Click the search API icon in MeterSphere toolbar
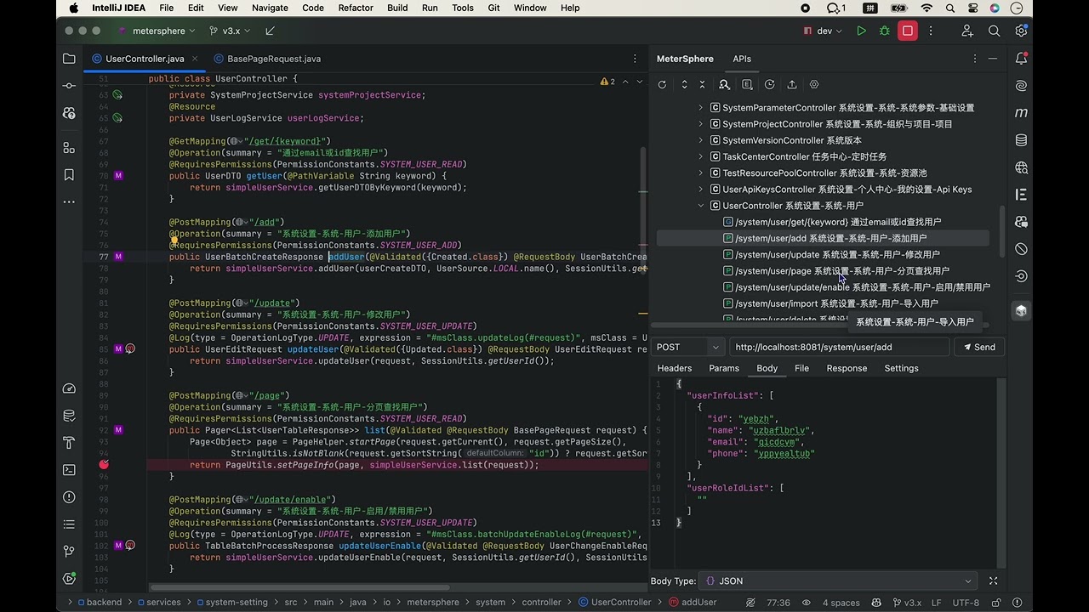This screenshot has height=612, width=1089. (x=724, y=85)
